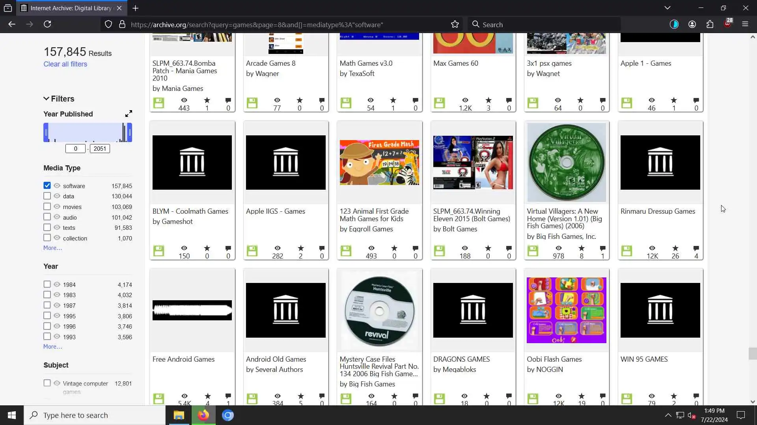
Task: Open the Oobi Flash Games thumbnail
Action: coord(566,310)
